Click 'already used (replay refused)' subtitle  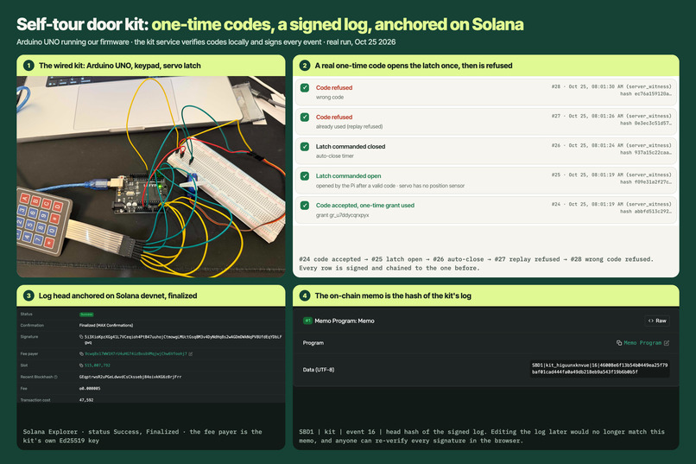click(x=349, y=126)
